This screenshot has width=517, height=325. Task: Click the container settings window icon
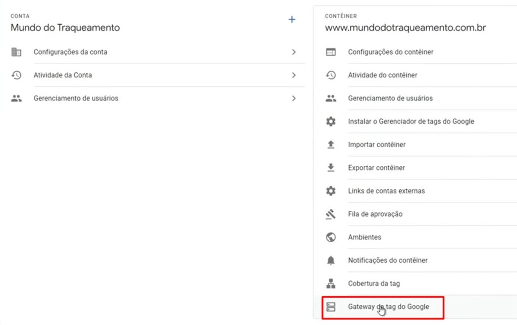(x=331, y=52)
